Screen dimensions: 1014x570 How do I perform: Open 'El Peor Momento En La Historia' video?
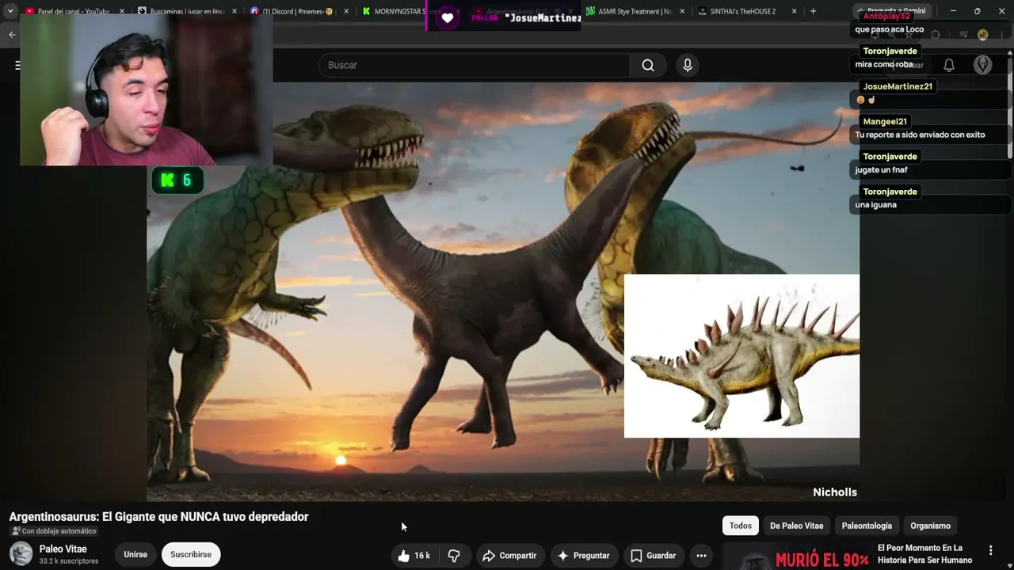point(924,554)
